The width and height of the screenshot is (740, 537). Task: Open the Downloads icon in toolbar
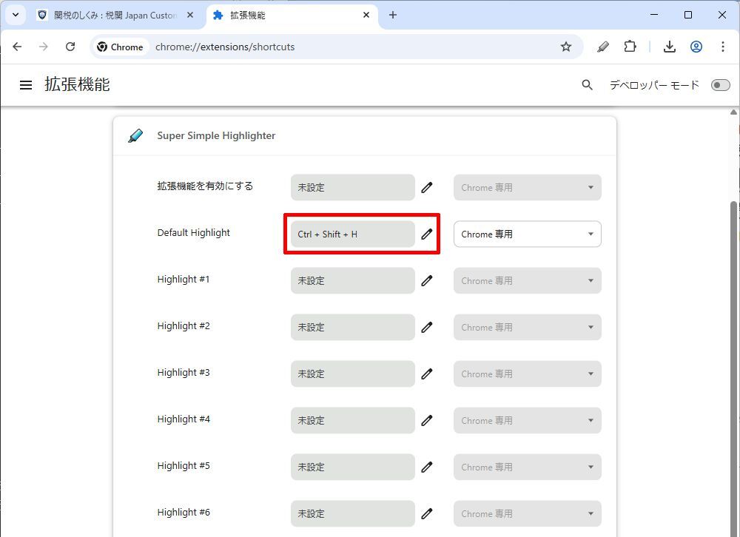[x=669, y=47]
